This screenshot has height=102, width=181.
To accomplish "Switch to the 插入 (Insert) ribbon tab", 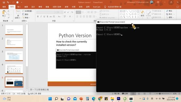I will coord(19,7).
